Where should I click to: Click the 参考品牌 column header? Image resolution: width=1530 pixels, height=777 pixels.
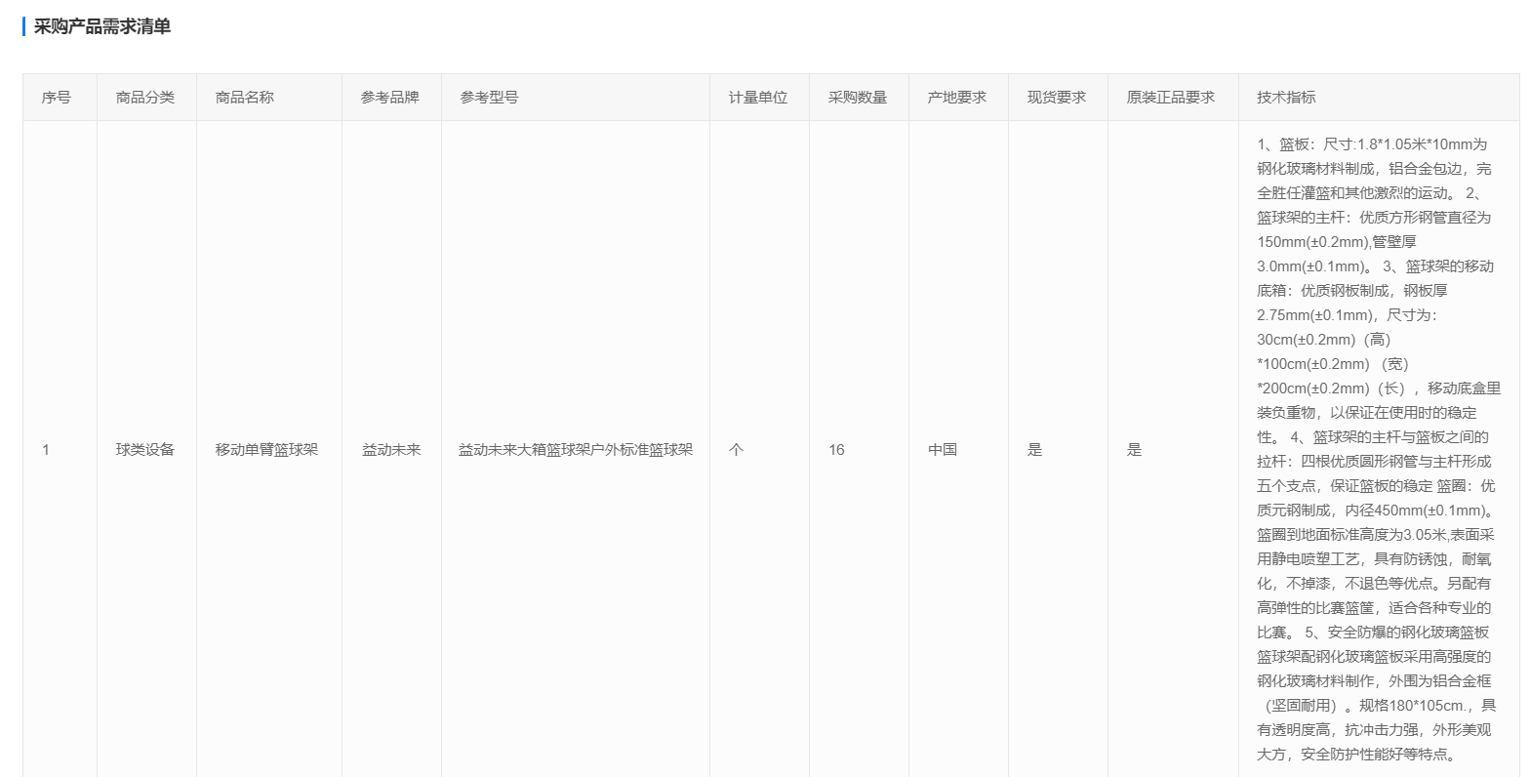click(389, 98)
